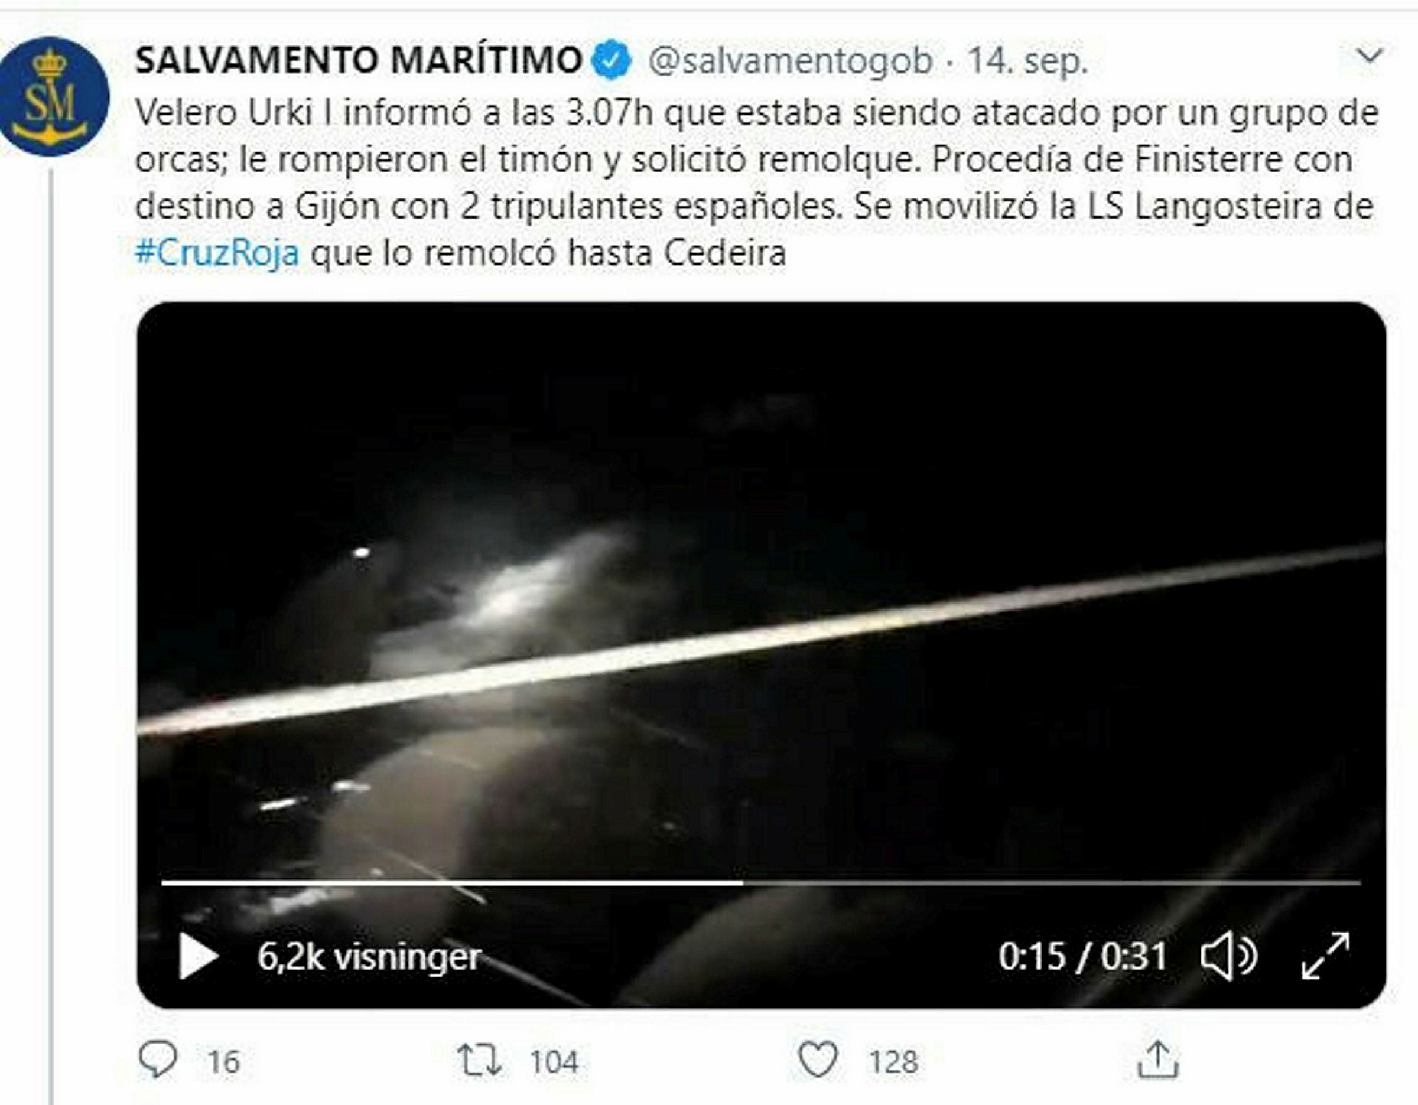The height and width of the screenshot is (1105, 1418).
Task: Seek on the video progress bar
Action: click(x=761, y=882)
